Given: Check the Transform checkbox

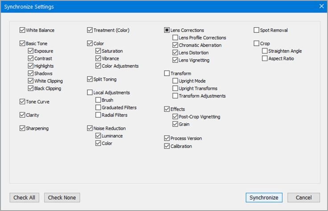Looking at the screenshot, I should click(167, 73).
